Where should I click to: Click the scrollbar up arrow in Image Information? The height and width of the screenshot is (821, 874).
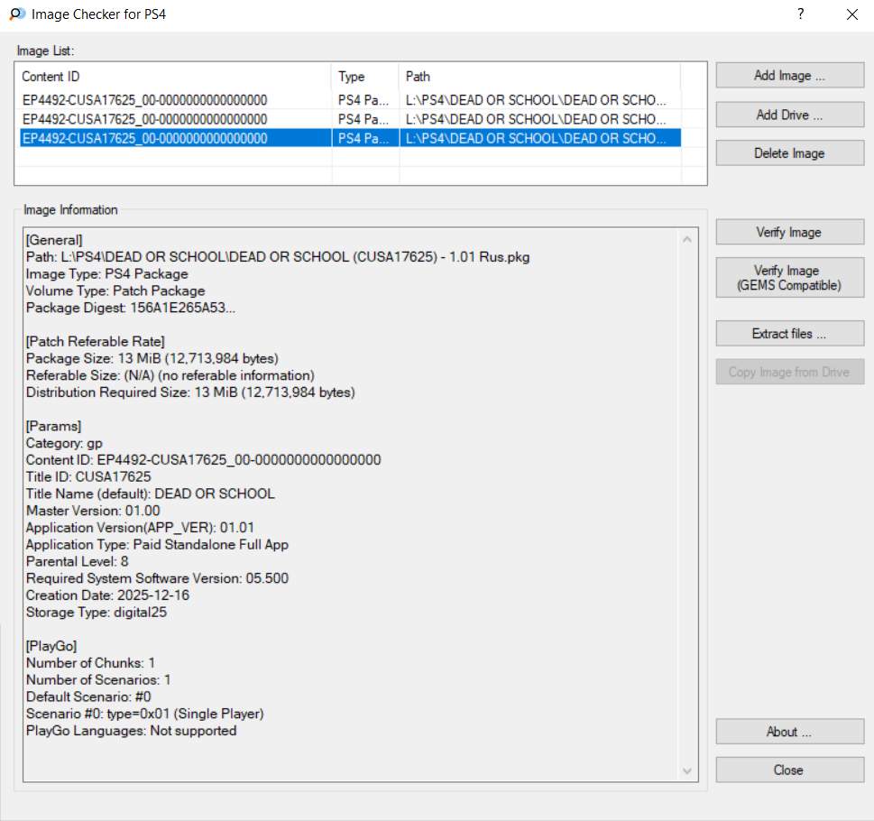688,240
